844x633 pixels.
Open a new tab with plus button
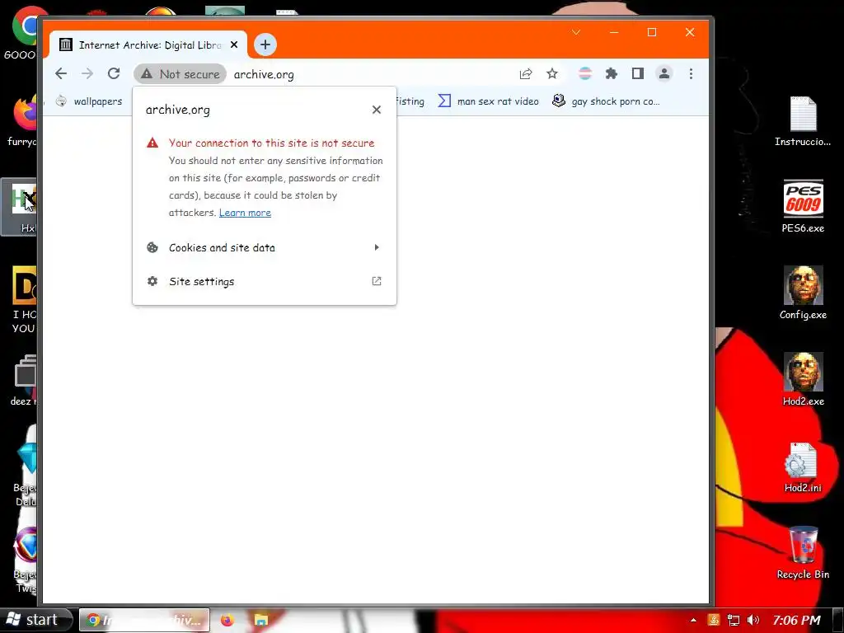[265, 45]
